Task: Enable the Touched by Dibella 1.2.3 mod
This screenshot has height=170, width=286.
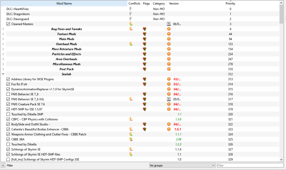Action: pyautogui.click(x=8, y=144)
